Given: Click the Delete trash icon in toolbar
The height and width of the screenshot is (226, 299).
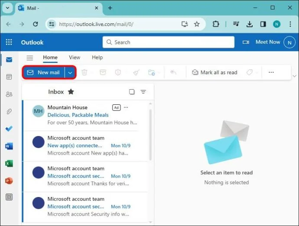Looking at the screenshot, I should tap(84, 72).
